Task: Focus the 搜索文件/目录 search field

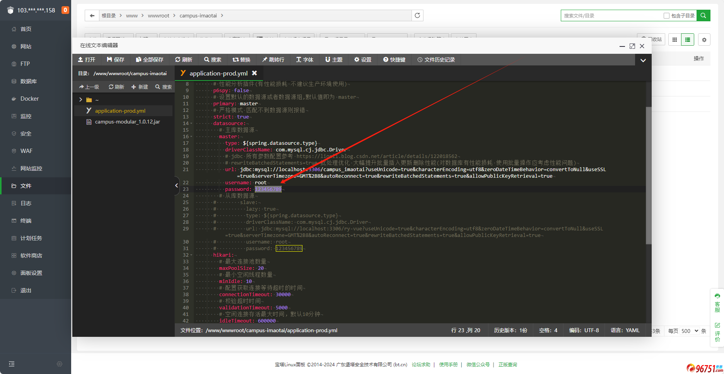Action: (611, 15)
